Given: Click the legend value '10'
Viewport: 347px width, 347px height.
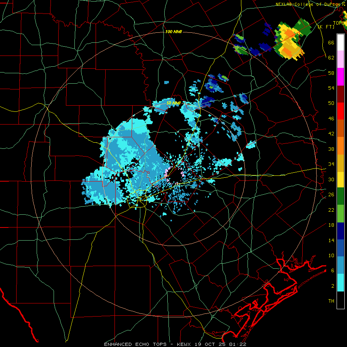Looking at the screenshot, I should [331, 255].
